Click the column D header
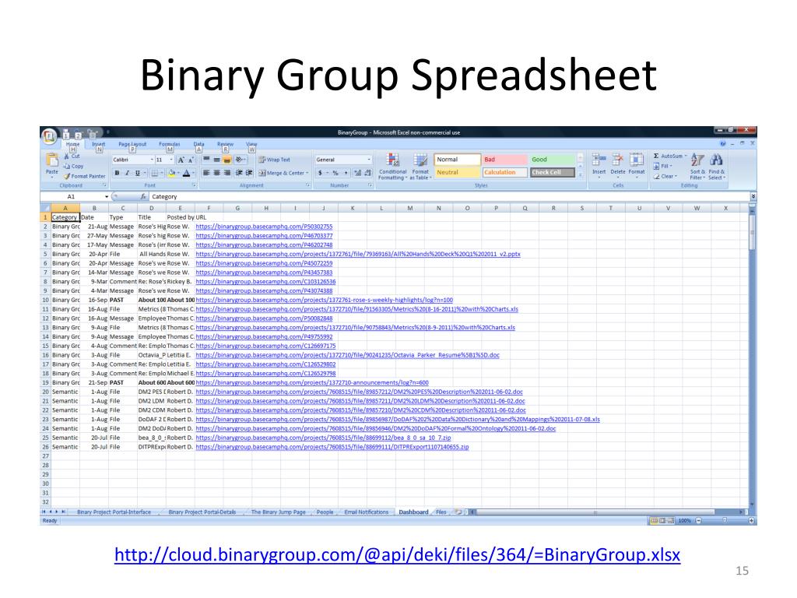The image size is (797, 598). (x=152, y=208)
